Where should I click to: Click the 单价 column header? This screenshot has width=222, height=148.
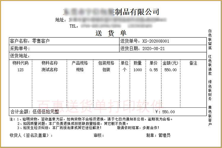coord(153,63)
